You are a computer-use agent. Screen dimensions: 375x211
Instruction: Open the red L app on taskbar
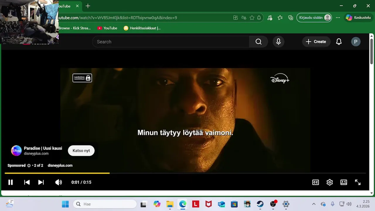196,204
